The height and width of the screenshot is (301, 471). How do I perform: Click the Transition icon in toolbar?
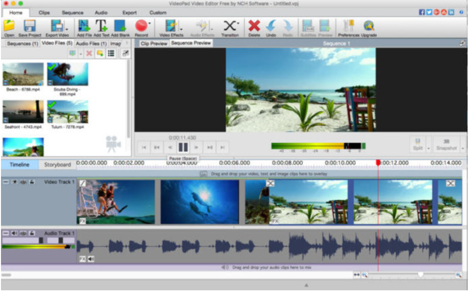pos(230,26)
